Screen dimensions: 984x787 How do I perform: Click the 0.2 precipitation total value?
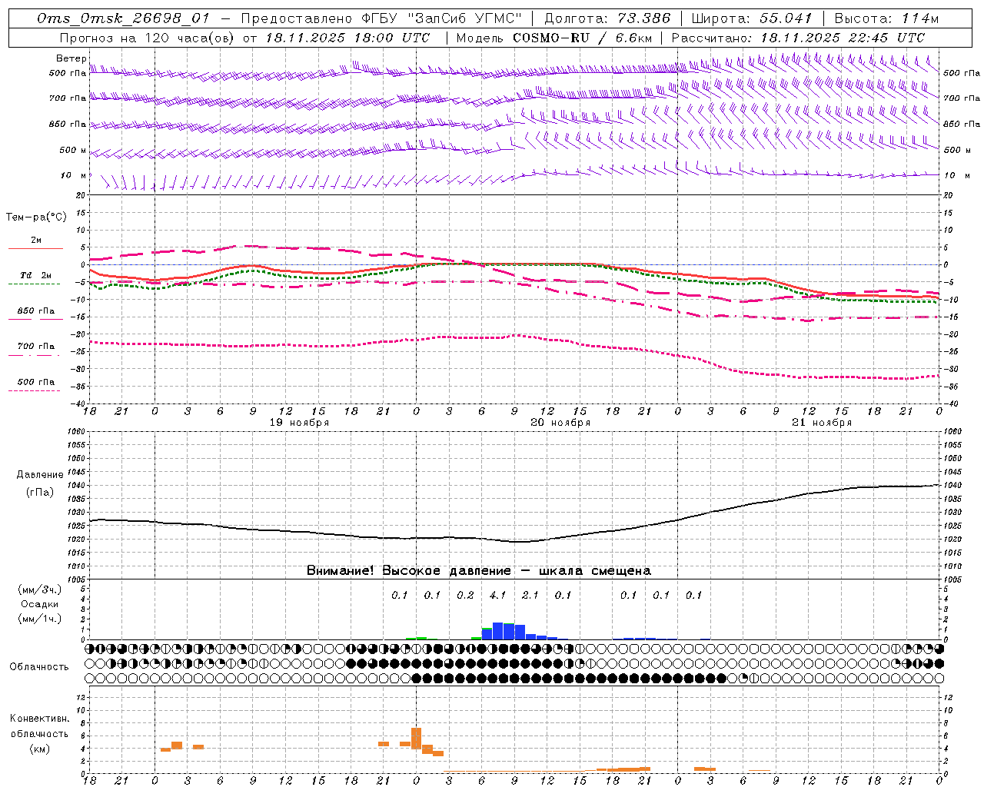(465, 595)
